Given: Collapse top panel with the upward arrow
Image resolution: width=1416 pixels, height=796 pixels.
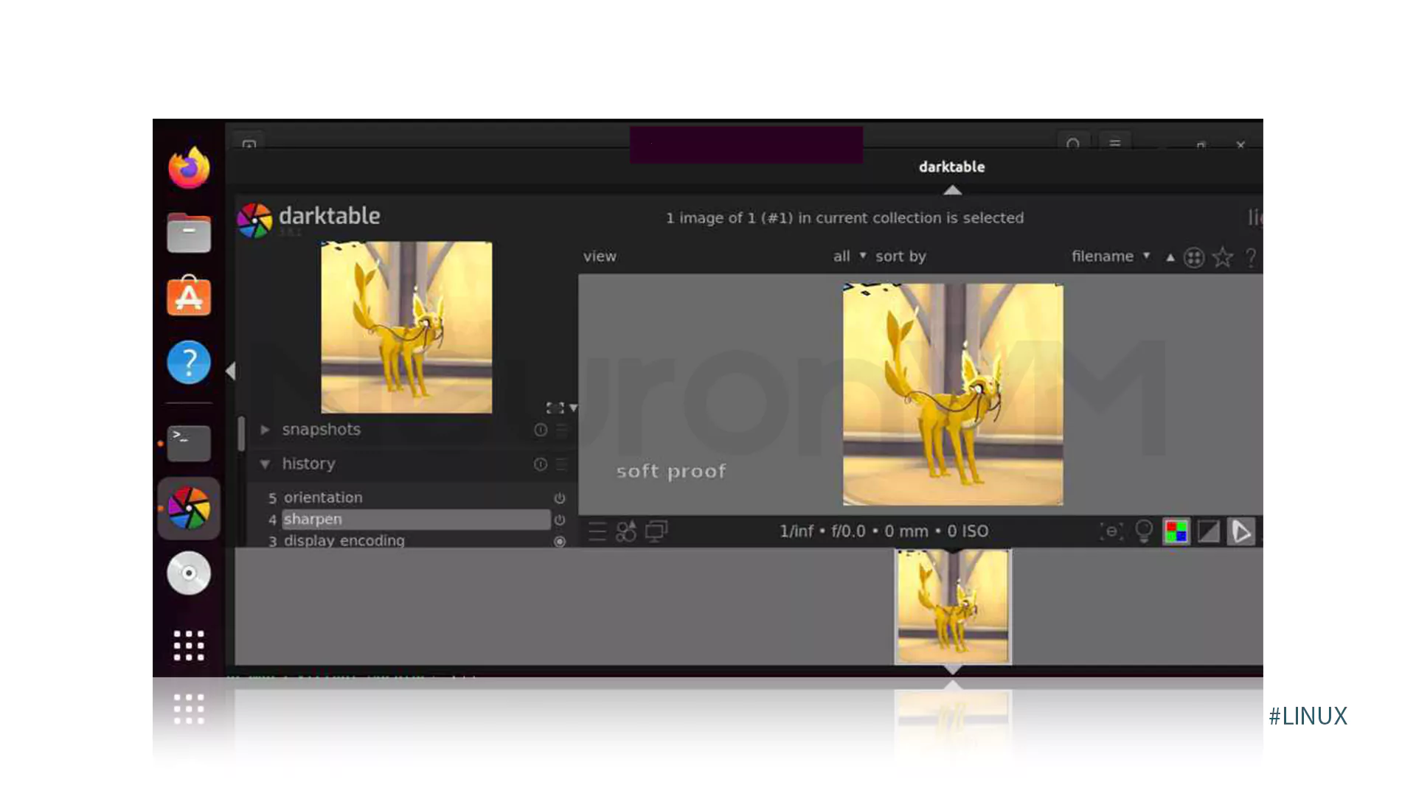Looking at the screenshot, I should click(953, 190).
